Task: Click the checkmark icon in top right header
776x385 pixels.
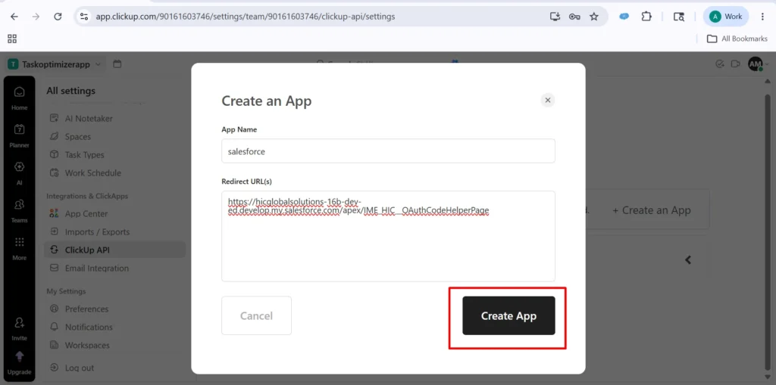Action: tap(720, 64)
